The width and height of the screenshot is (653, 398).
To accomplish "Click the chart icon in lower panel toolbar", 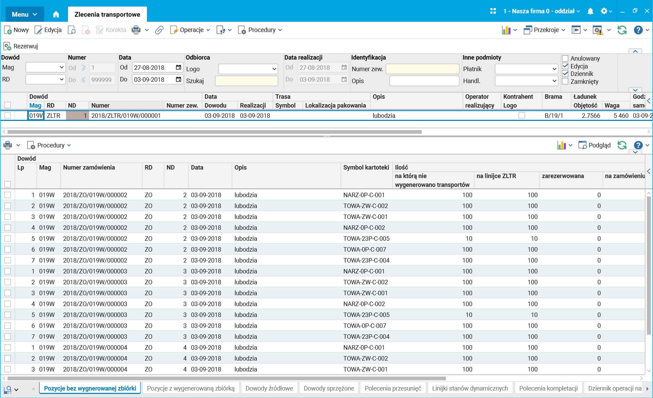I will pos(562,145).
